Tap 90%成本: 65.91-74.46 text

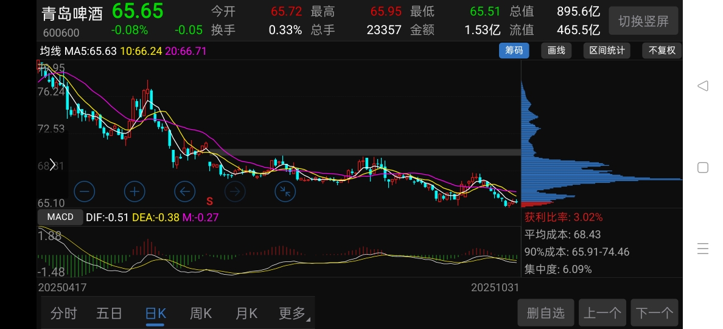pyautogui.click(x=577, y=252)
